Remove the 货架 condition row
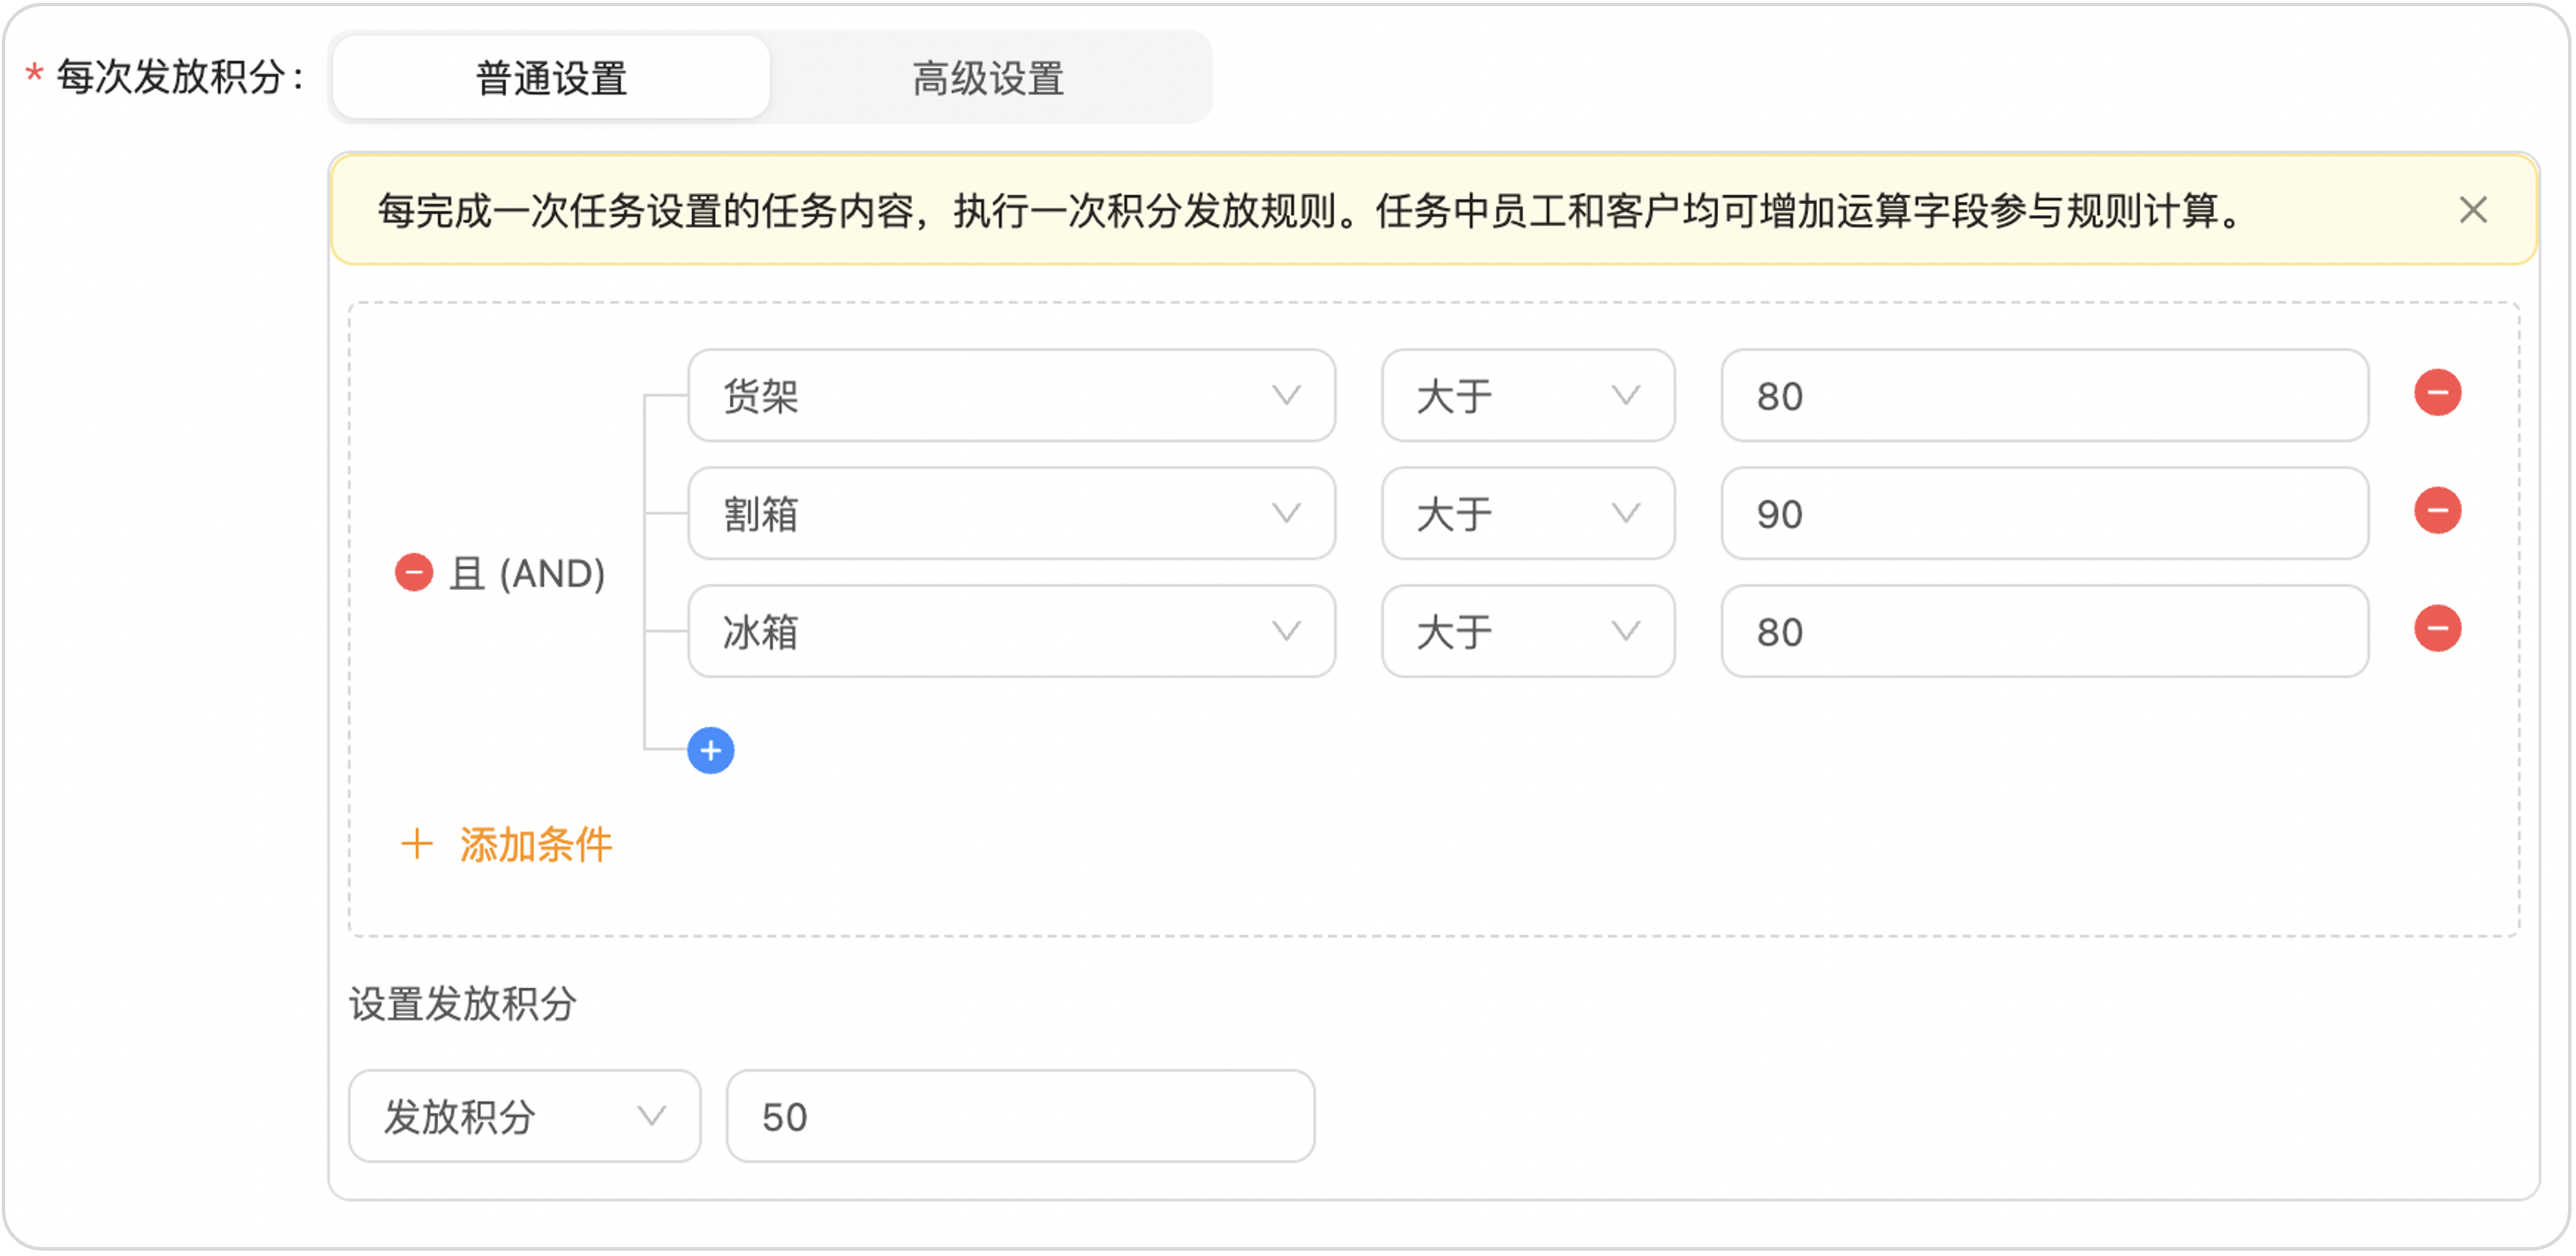Viewport: 2576px width, 1256px height. coord(2437,392)
